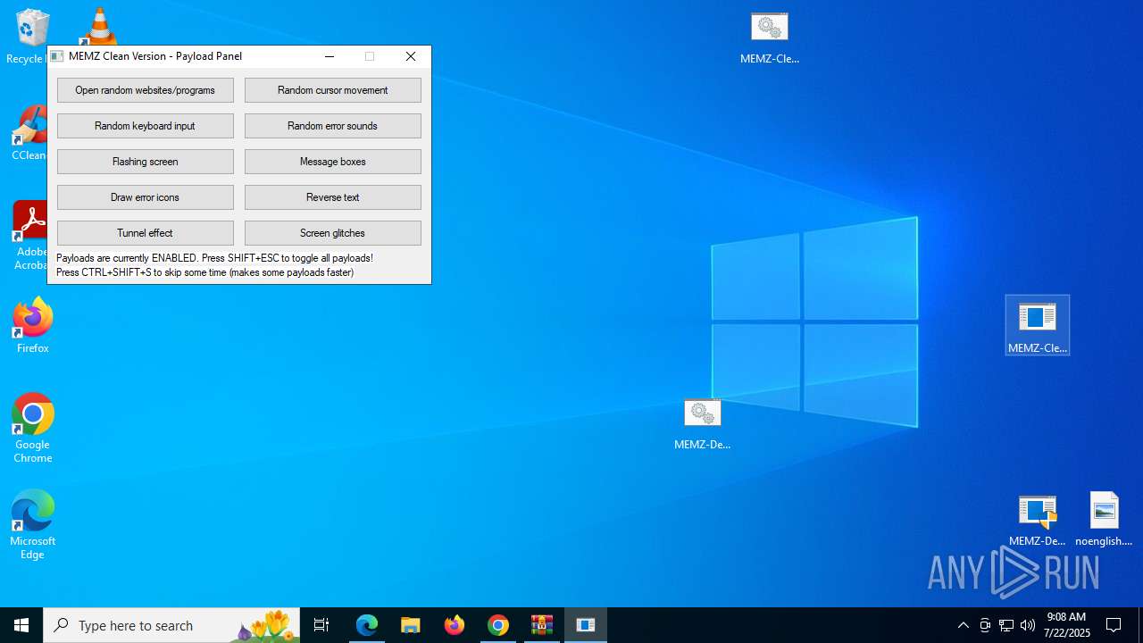Click the highlighted MEMZ-Cle... window-style desktop icon

click(1038, 325)
